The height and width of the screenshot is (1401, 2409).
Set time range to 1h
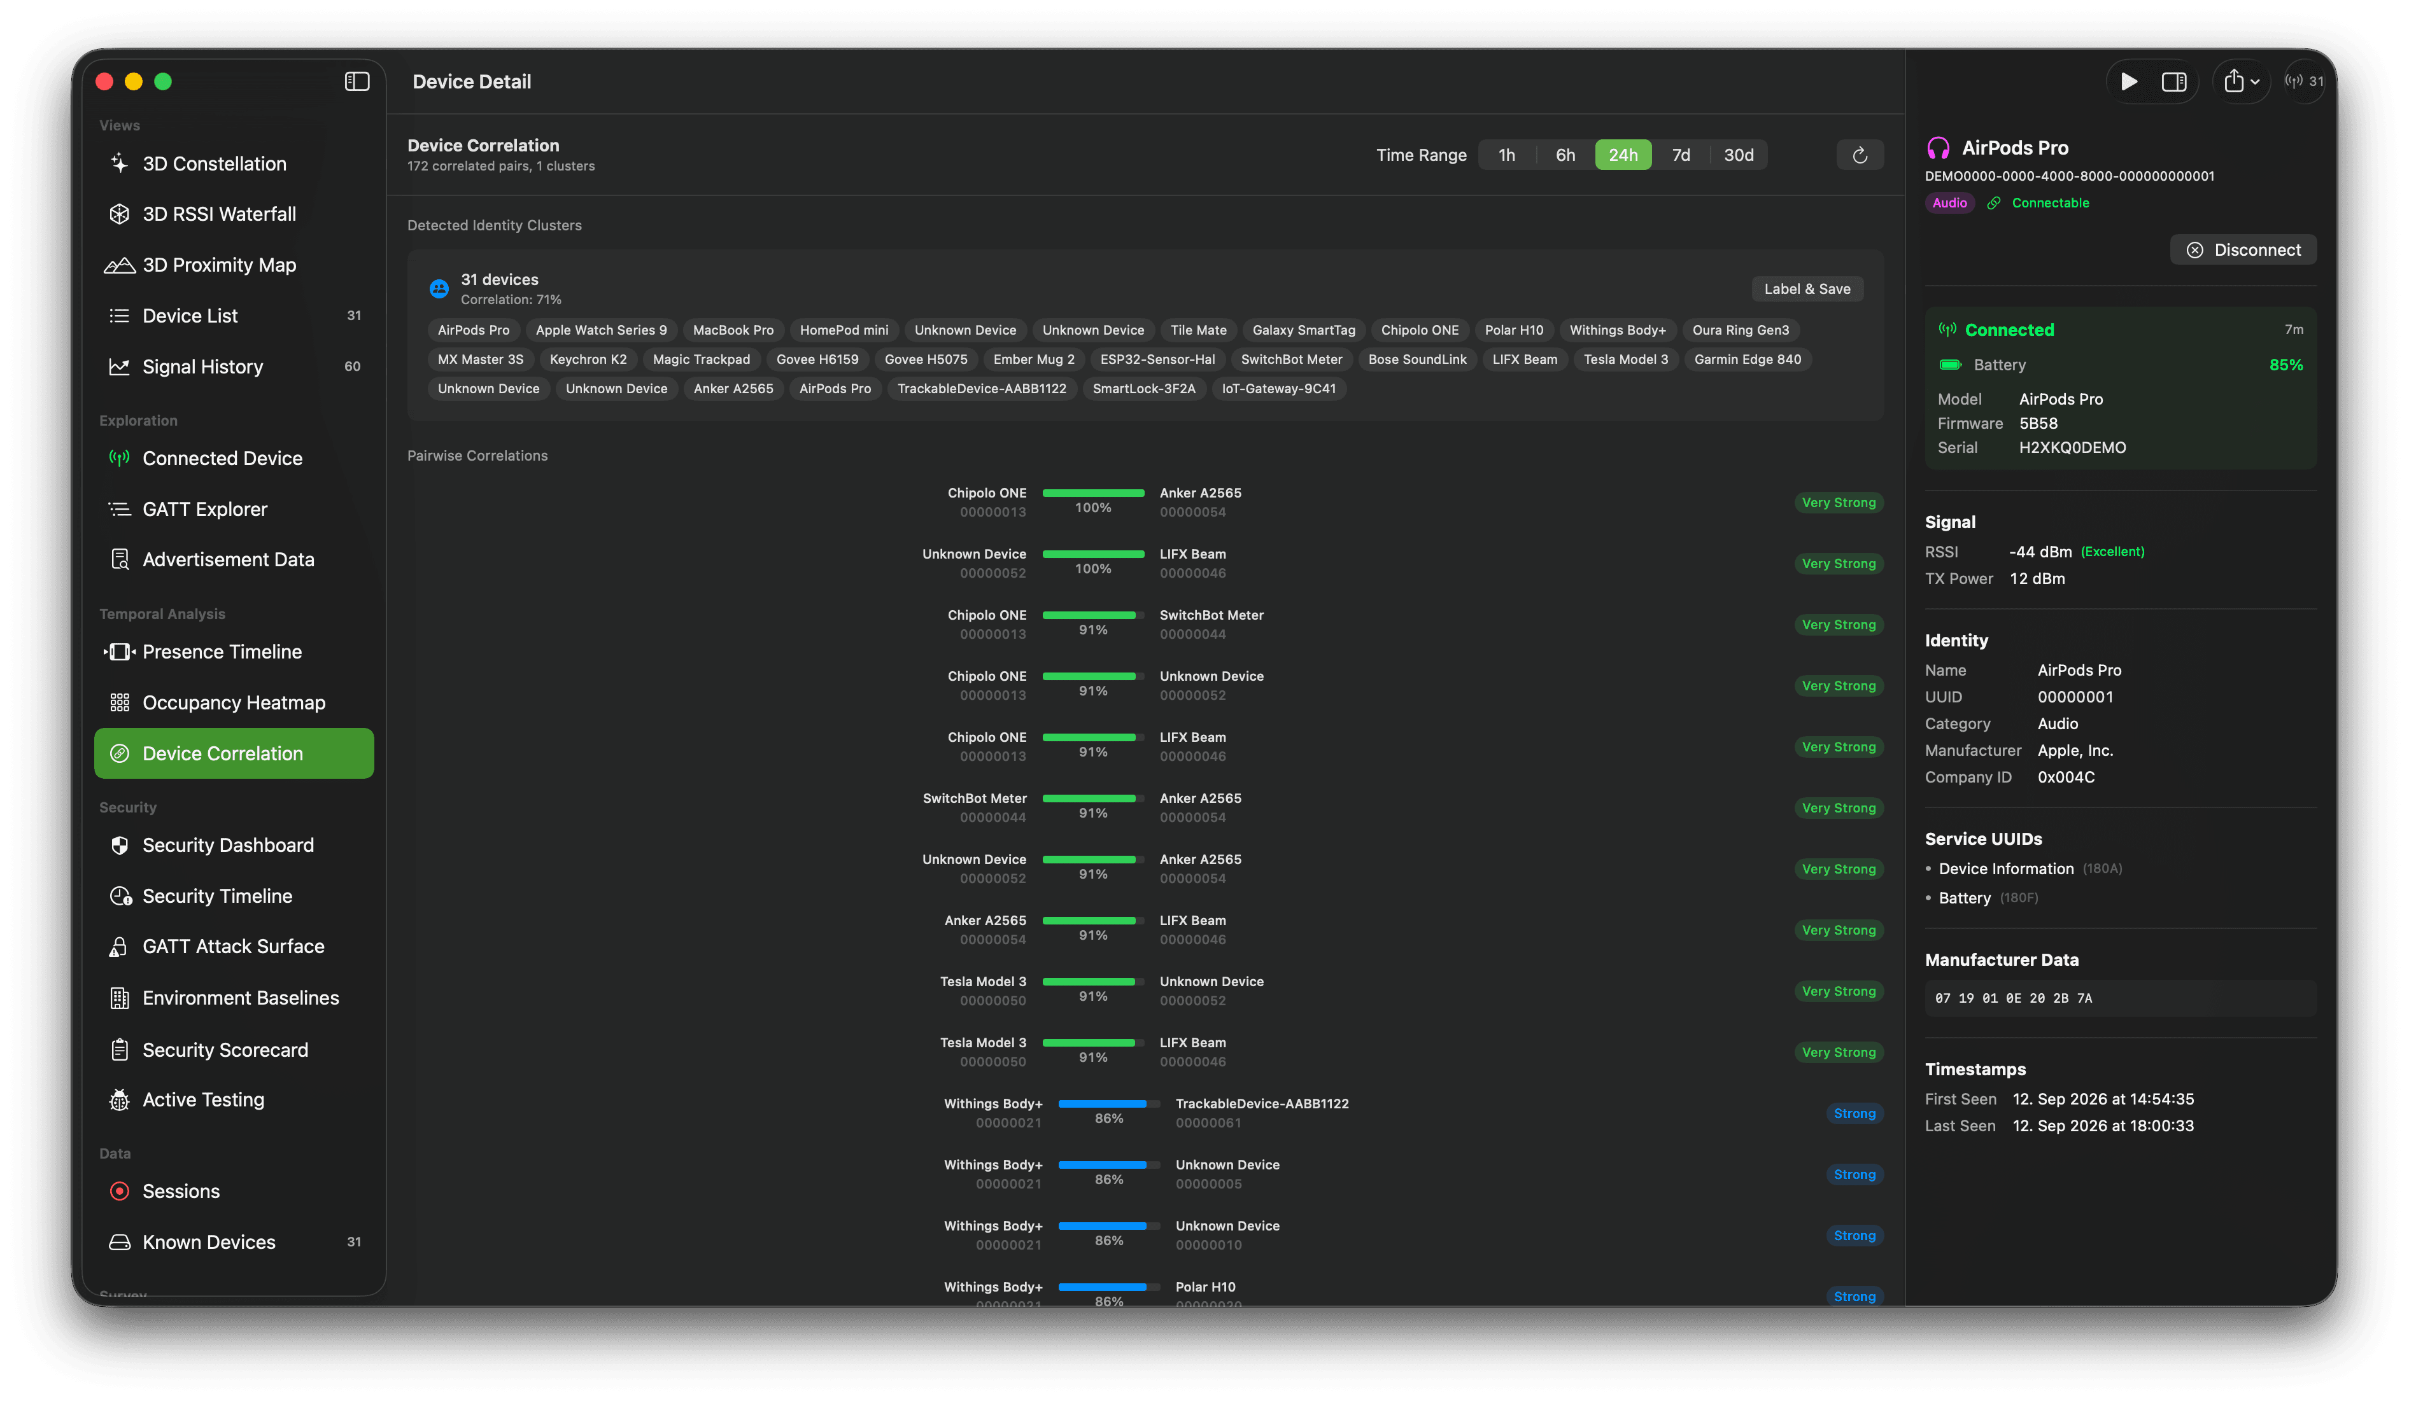1507,155
